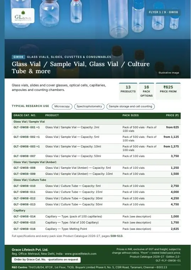Click Culture Tube Capacity: 30ml product
The image size is (191, 270).
(74, 198)
